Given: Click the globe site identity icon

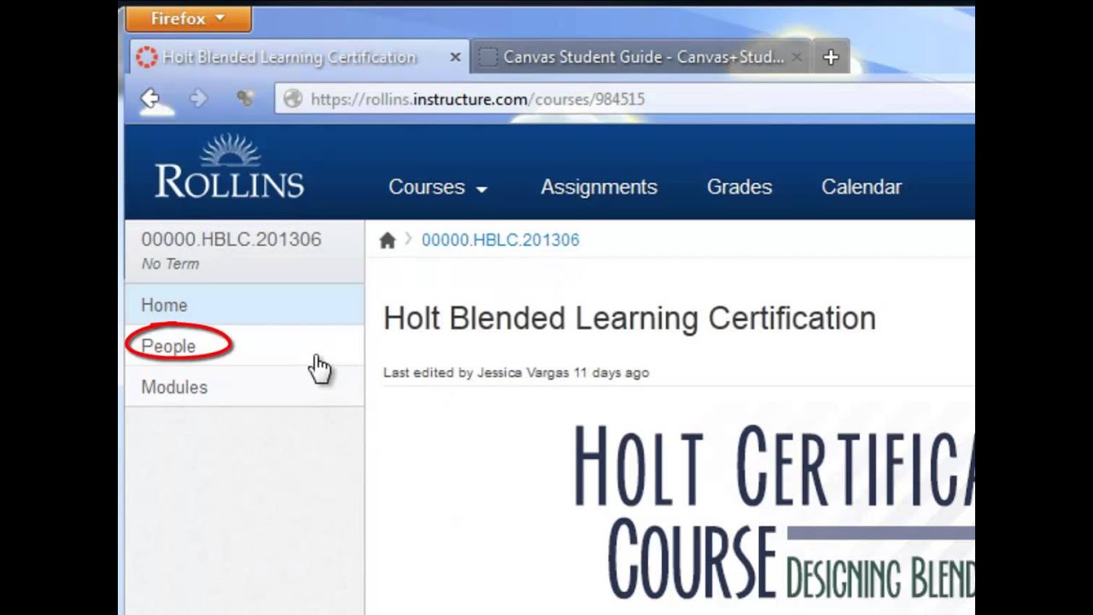Looking at the screenshot, I should 293,99.
